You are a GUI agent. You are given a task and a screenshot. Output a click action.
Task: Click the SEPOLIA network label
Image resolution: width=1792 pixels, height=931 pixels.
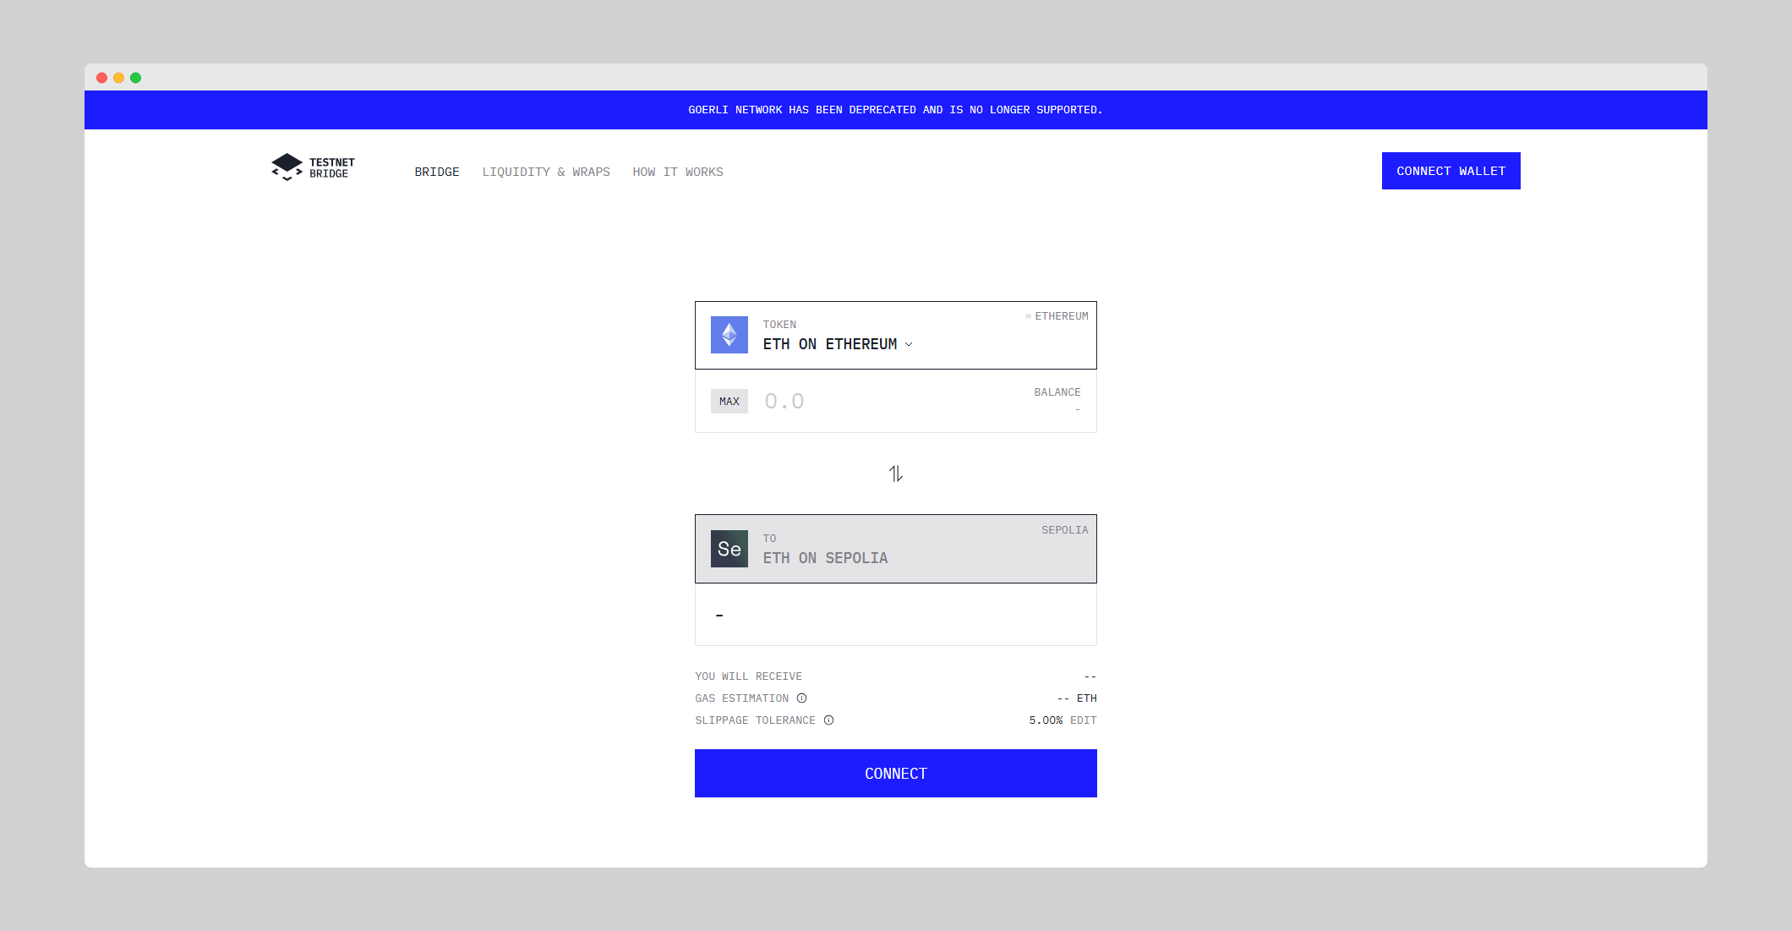[1064, 530]
